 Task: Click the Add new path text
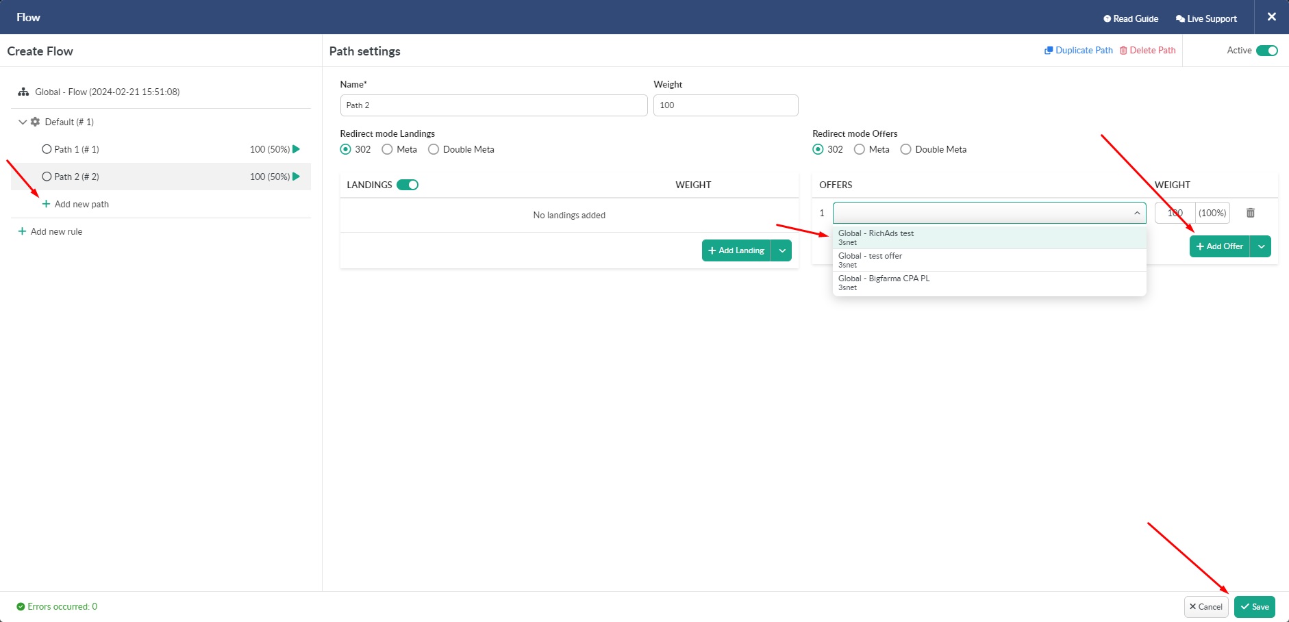tap(82, 204)
